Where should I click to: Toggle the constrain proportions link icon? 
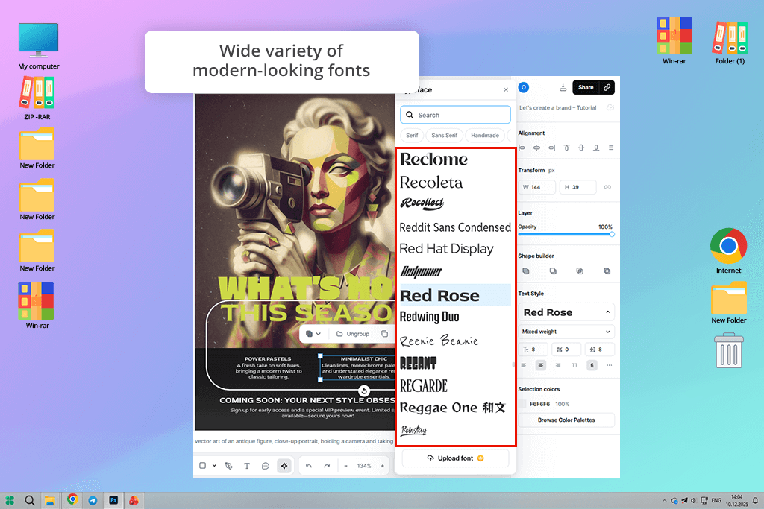(607, 187)
